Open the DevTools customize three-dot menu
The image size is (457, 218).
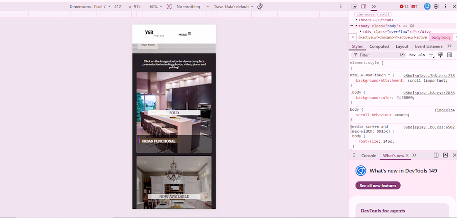[x=445, y=6]
